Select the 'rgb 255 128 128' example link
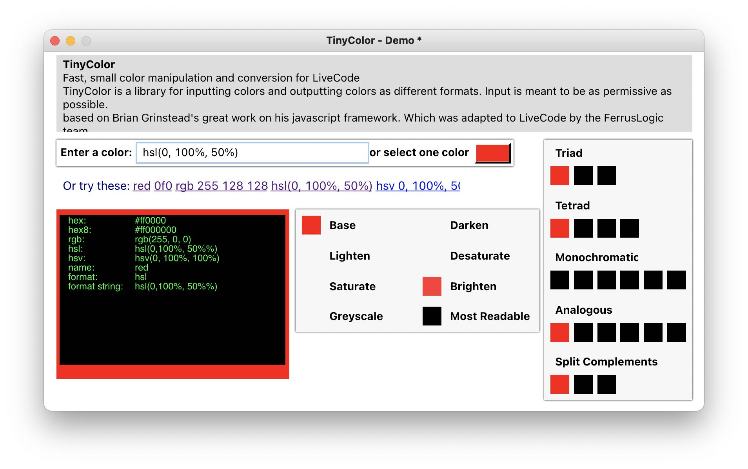The width and height of the screenshot is (748, 469). (221, 186)
